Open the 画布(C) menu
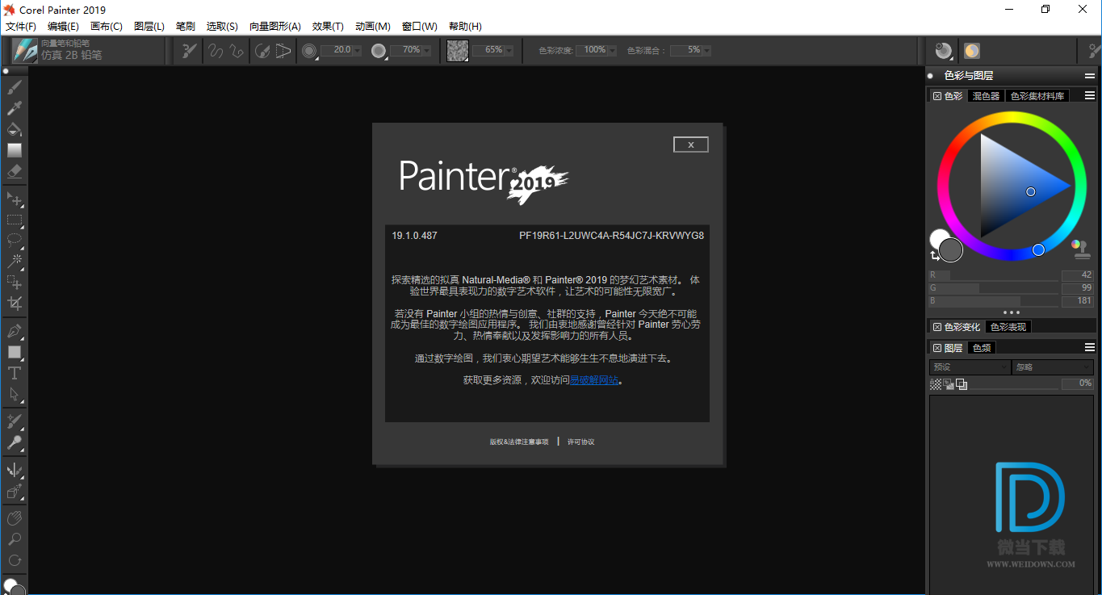 pos(107,27)
